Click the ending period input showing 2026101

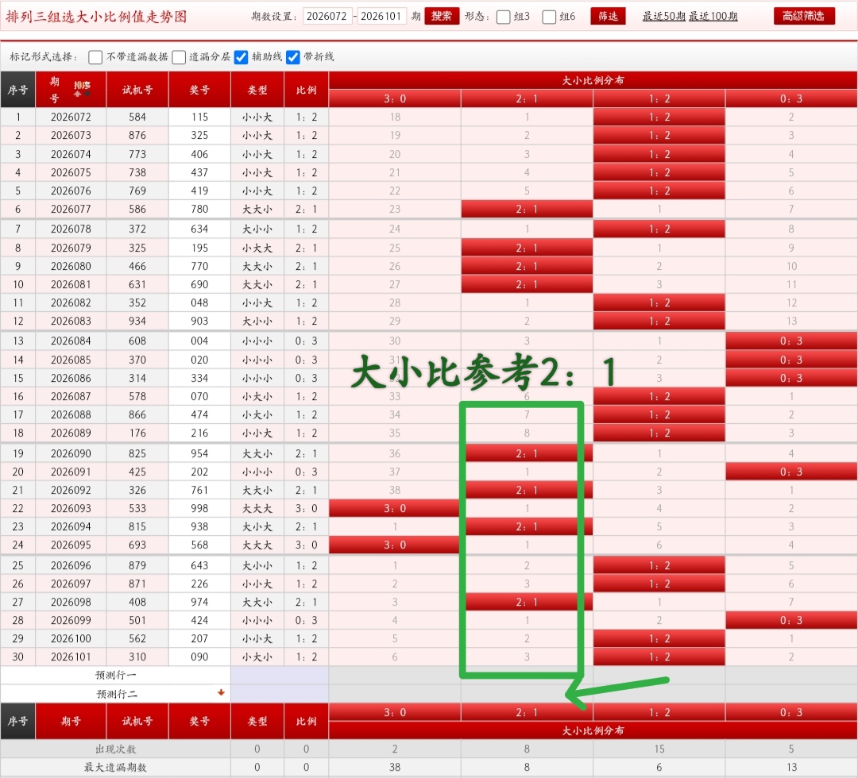[382, 16]
